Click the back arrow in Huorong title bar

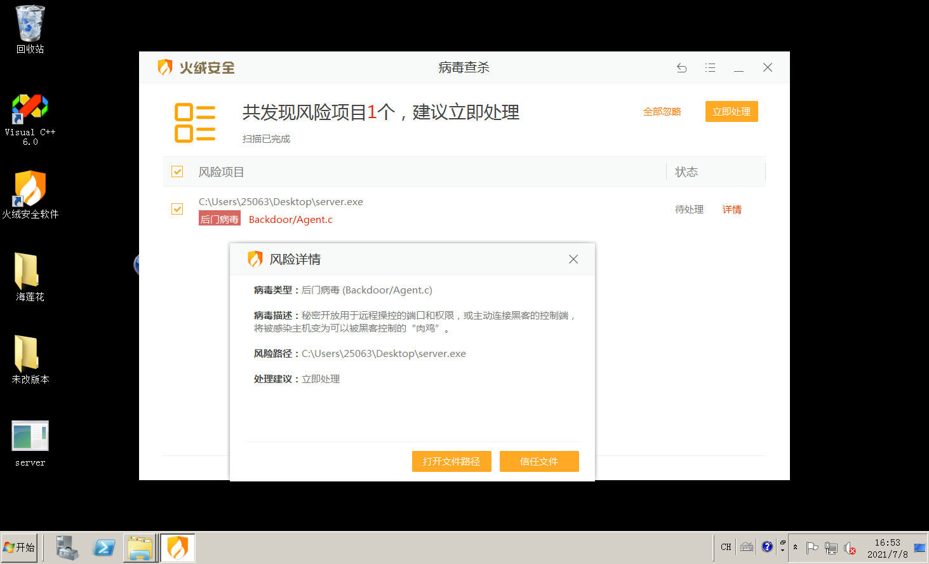point(681,67)
